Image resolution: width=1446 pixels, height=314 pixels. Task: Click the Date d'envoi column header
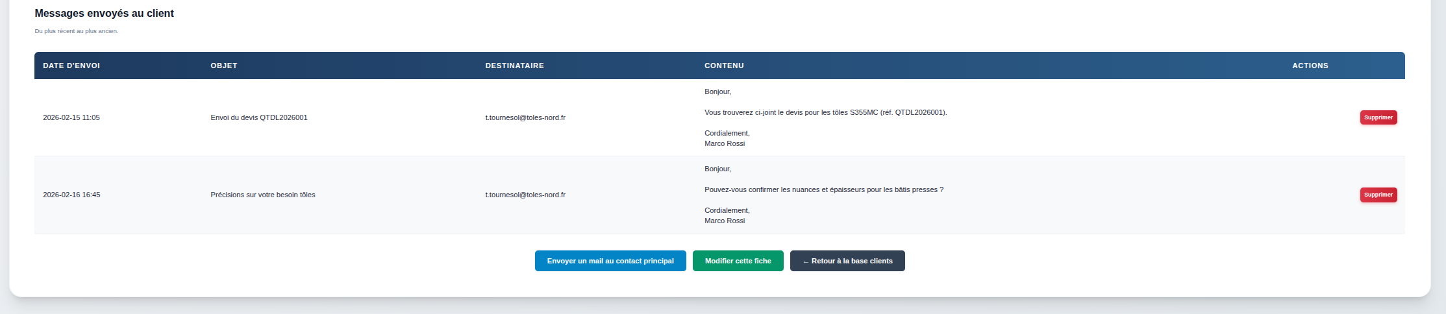[x=71, y=66]
